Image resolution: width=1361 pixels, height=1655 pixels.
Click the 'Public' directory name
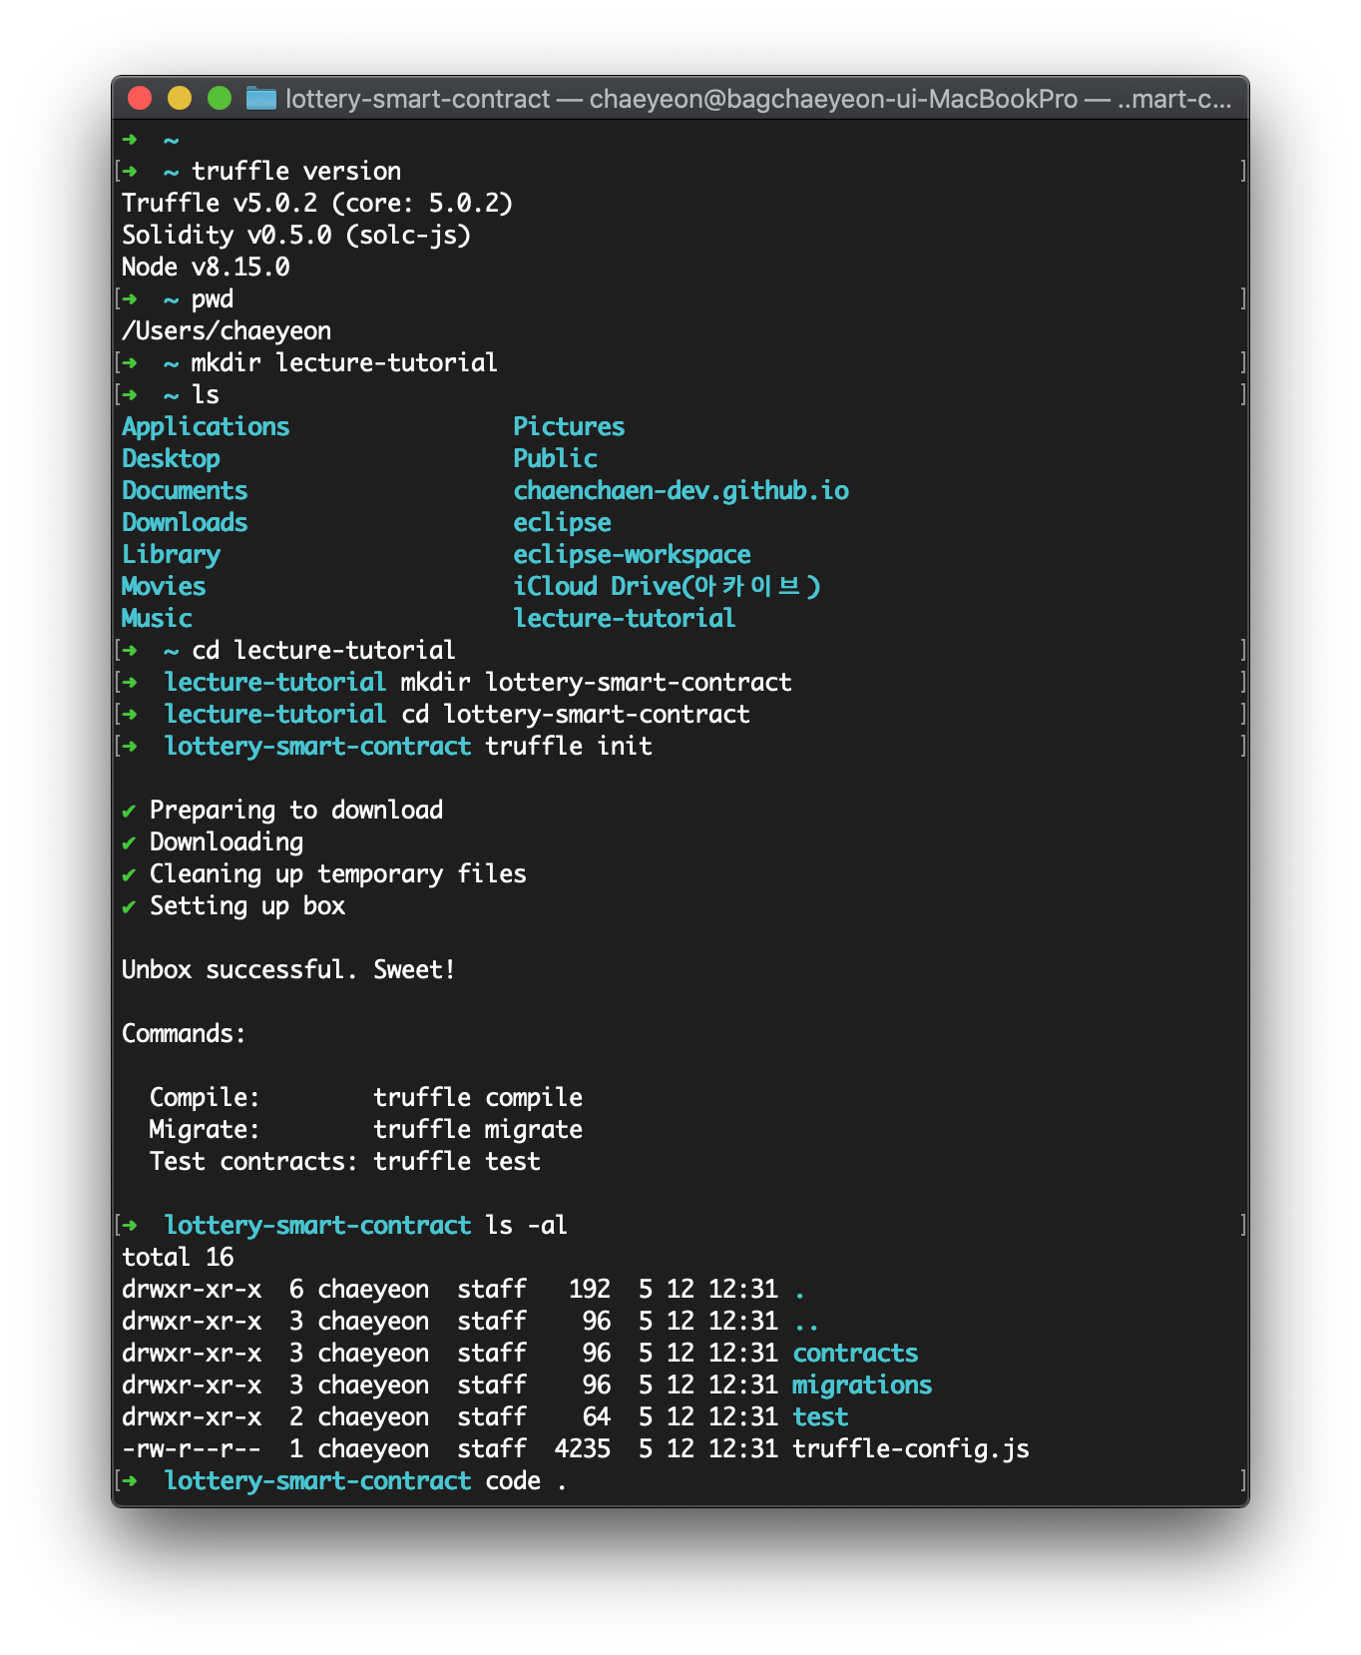(x=555, y=458)
